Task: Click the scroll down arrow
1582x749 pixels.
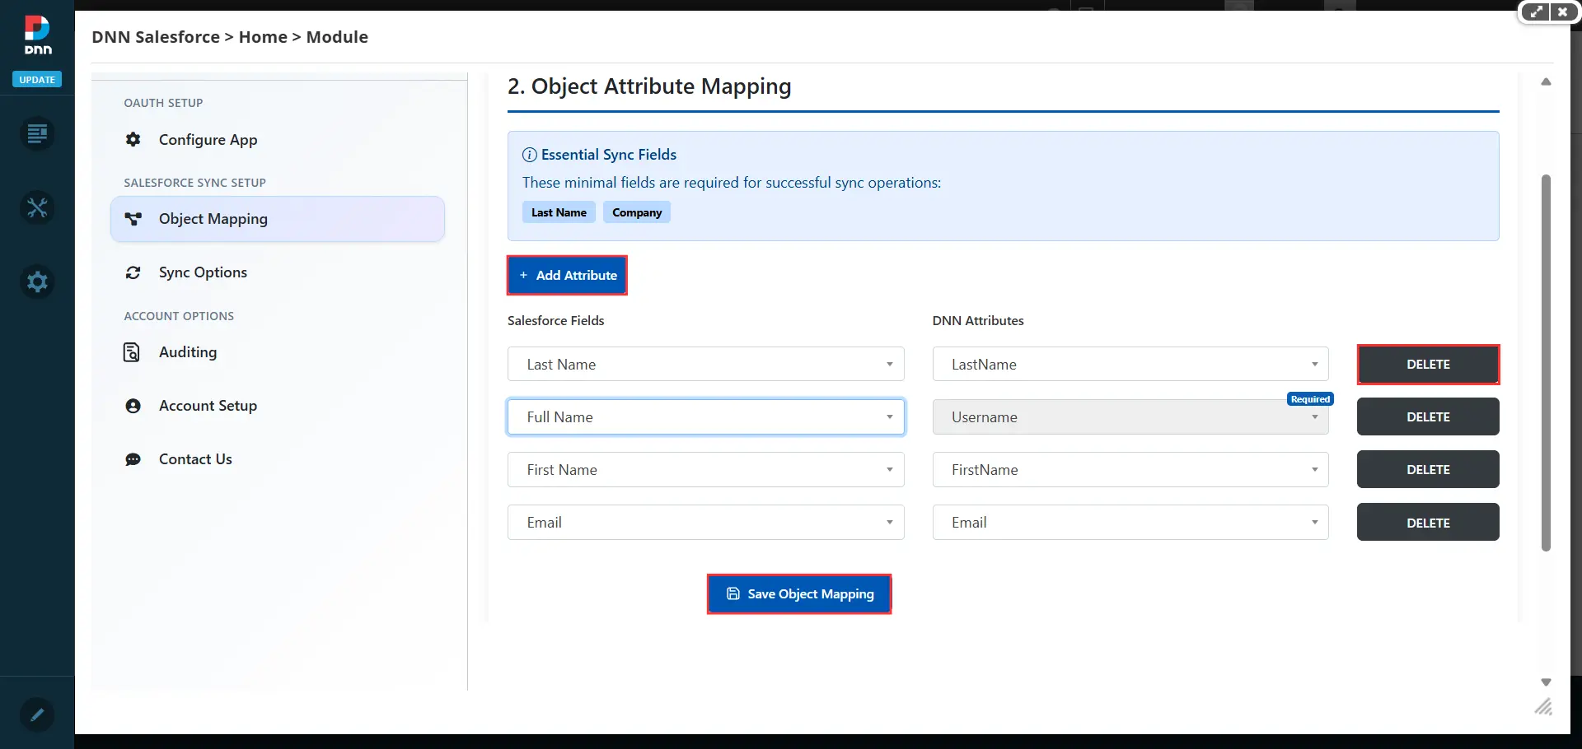Action: point(1546,682)
